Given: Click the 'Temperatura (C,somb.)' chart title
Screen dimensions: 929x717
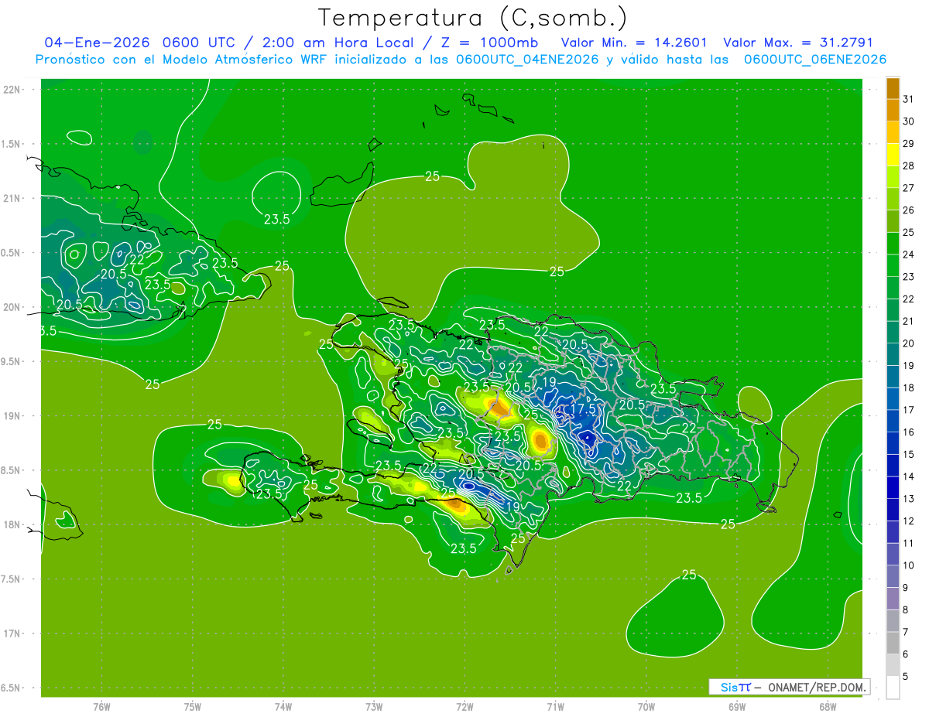Looking at the screenshot, I should tap(473, 18).
